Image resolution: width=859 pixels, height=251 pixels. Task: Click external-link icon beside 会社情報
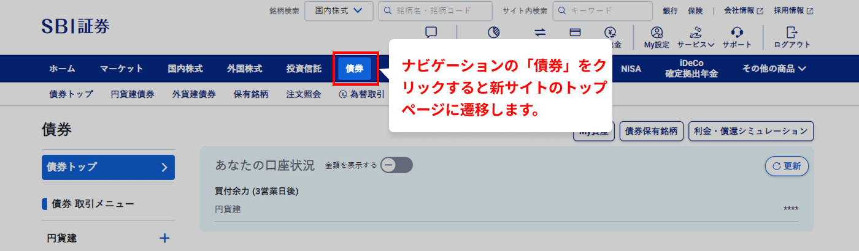pyautogui.click(x=760, y=10)
